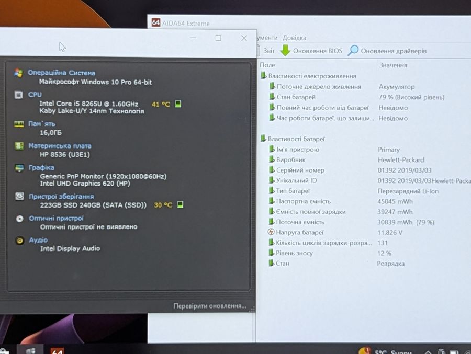
Task: Open the CPU section link
Action: (35, 94)
